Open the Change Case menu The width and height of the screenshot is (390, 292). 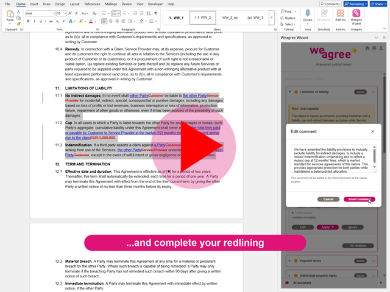(85, 13)
